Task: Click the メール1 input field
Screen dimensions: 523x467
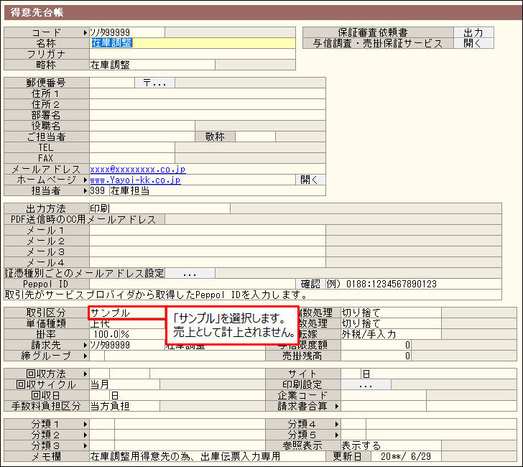Action: (x=208, y=231)
